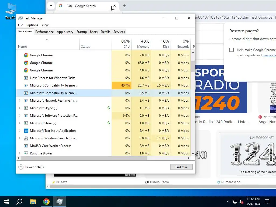
Task: Click the muted volume tray icon
Action: (x=241, y=202)
